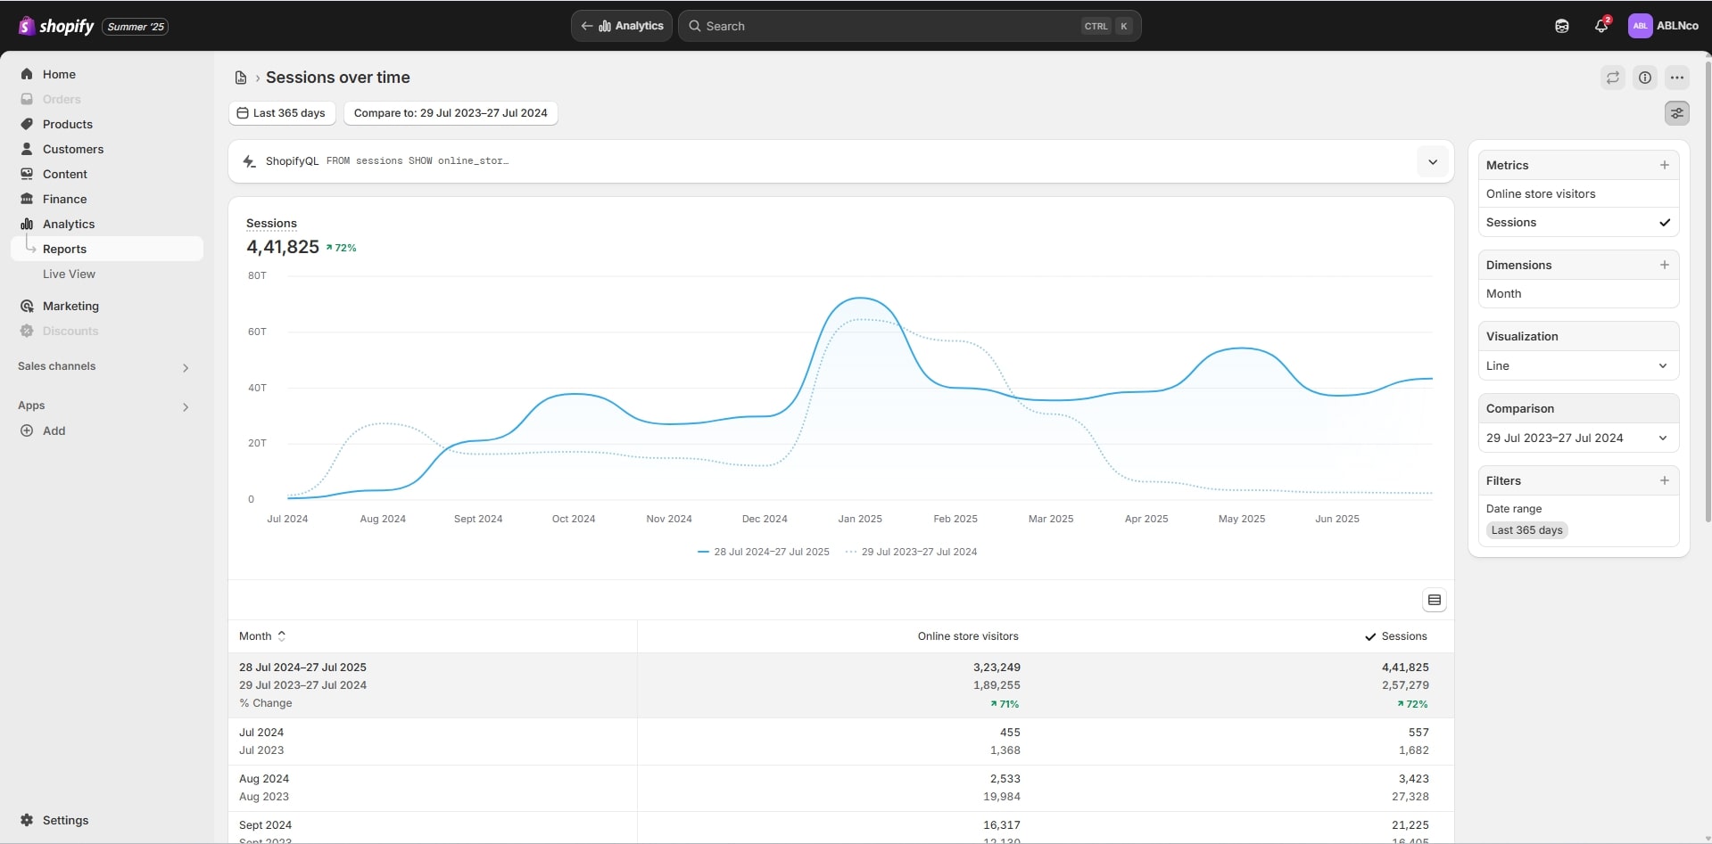The width and height of the screenshot is (1712, 844).
Task: Open the three-dot more actions menu
Action: [1676, 78]
